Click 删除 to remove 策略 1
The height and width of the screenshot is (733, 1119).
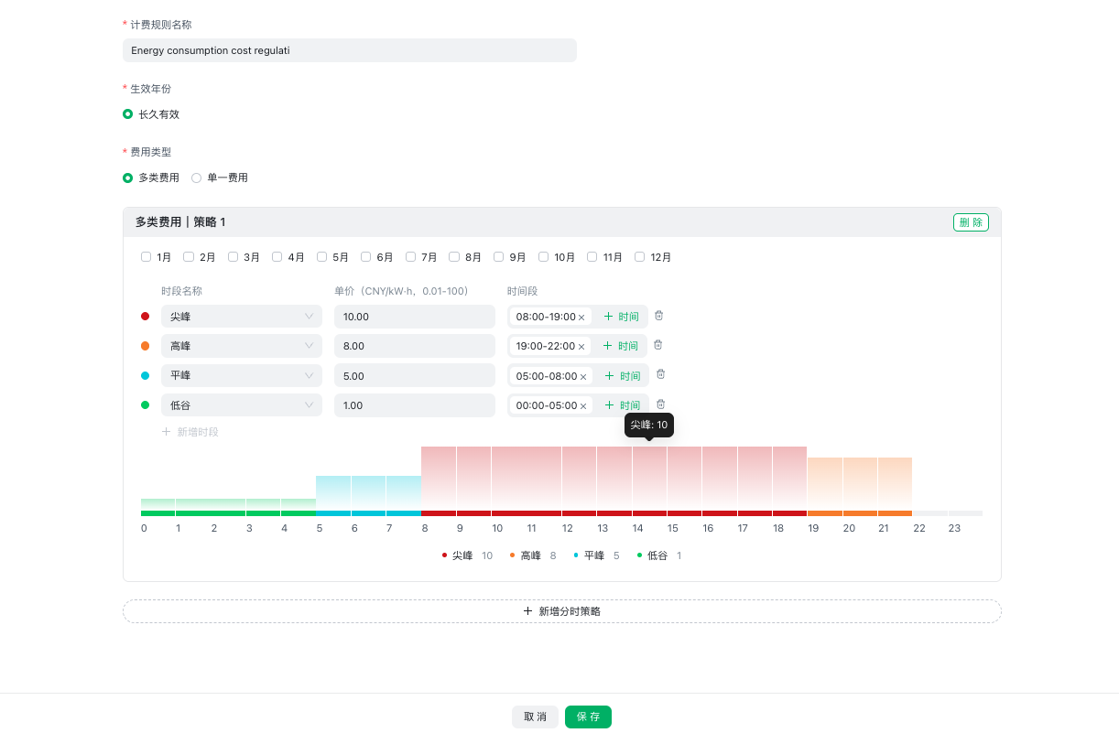pos(971,222)
